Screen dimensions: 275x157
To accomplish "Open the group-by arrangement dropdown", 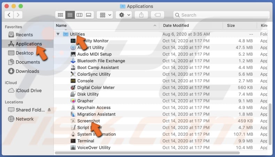I will [x=105, y=15].
